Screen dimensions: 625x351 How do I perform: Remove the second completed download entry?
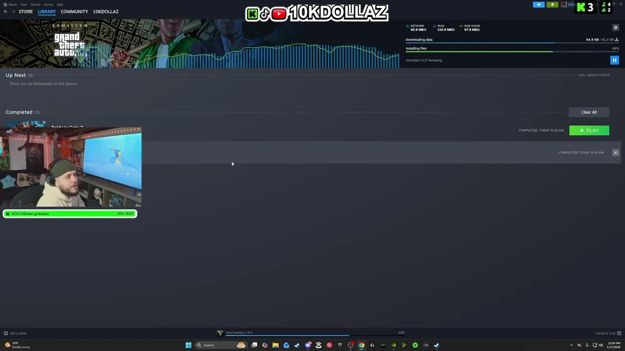(615, 153)
